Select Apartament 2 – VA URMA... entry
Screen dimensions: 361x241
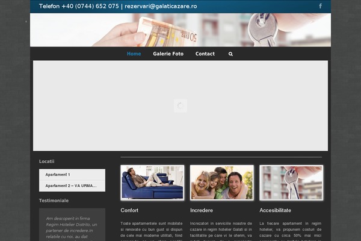pyautogui.click(x=72, y=186)
